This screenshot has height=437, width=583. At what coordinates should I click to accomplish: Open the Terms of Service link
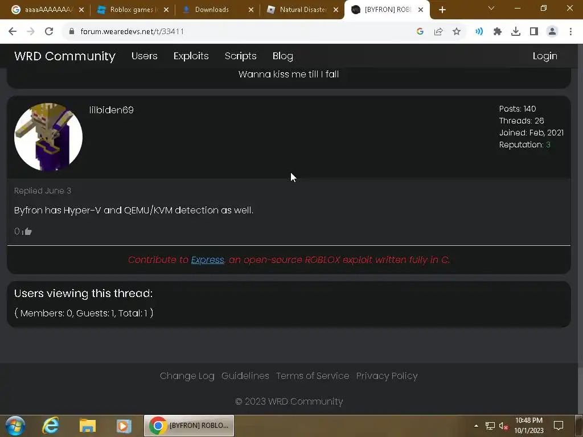point(313,376)
